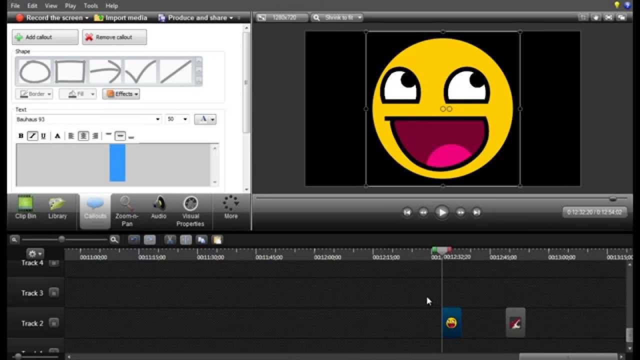Click the timeline Paste icon
The width and height of the screenshot is (640, 360).
[x=217, y=240]
